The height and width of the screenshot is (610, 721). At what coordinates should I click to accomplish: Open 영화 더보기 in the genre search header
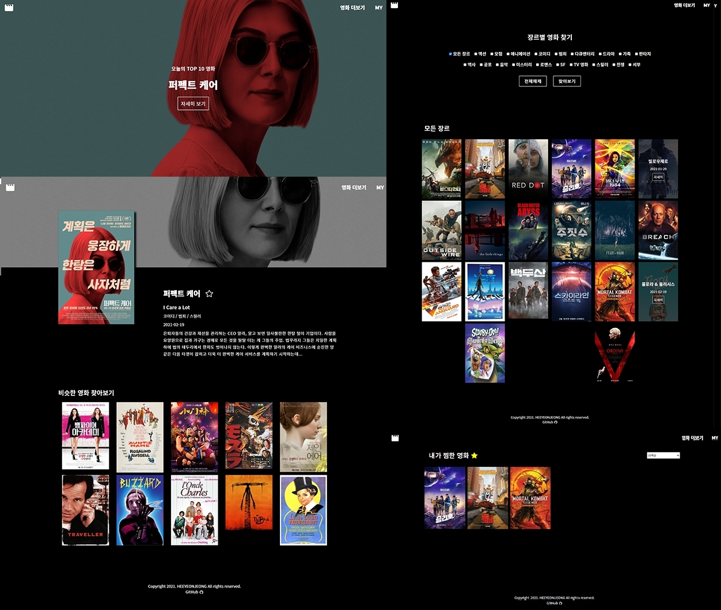[x=684, y=5]
